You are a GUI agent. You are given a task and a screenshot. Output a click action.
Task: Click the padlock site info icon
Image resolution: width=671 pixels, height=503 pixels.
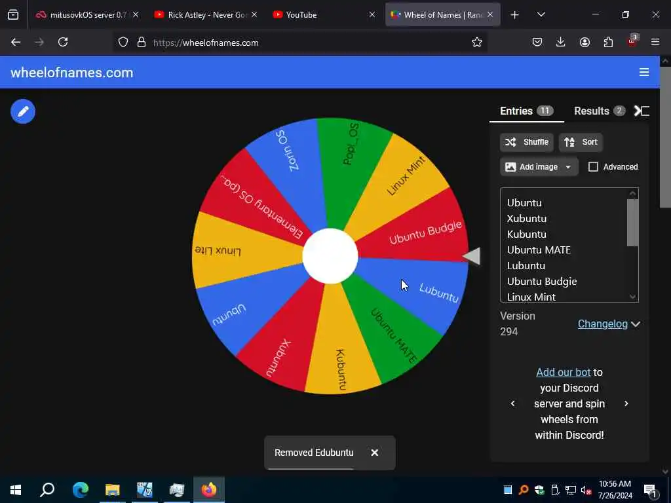(142, 43)
